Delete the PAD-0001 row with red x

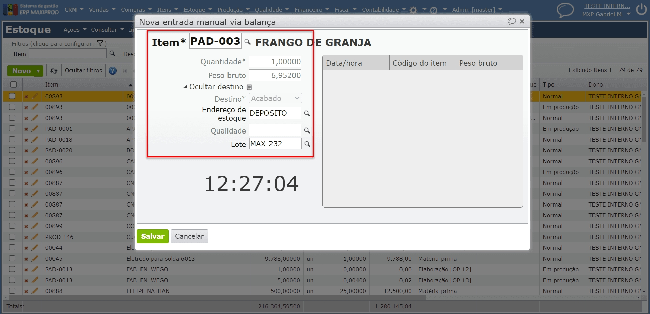point(26,129)
